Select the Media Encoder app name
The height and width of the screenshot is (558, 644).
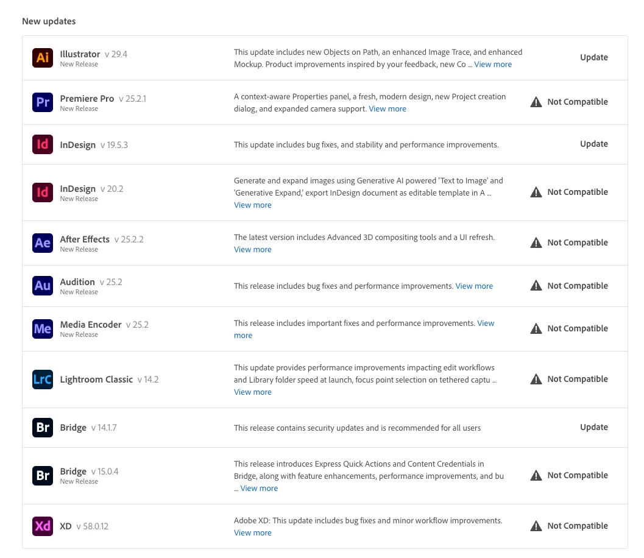click(91, 325)
